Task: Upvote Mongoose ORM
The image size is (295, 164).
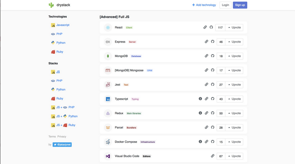Action: 234,70
